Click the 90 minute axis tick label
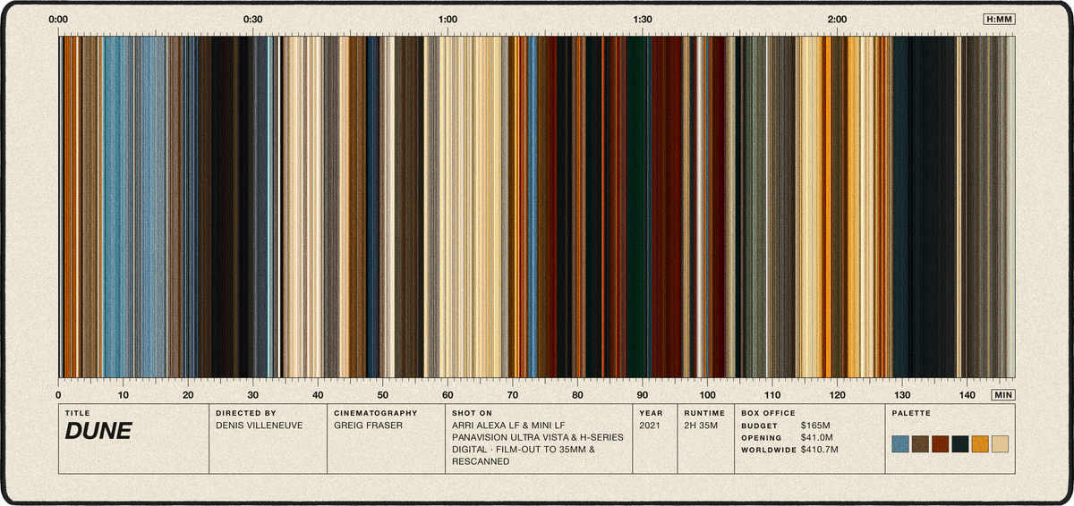 (643, 394)
